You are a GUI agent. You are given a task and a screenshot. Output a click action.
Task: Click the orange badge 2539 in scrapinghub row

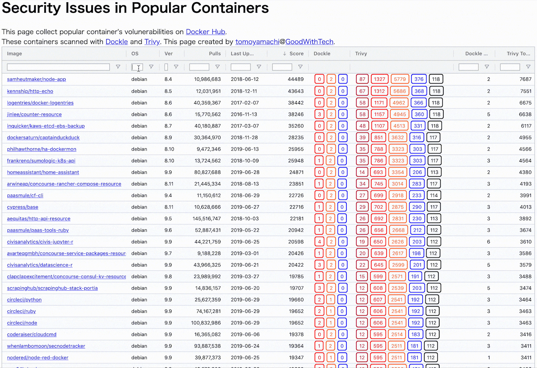click(x=397, y=288)
